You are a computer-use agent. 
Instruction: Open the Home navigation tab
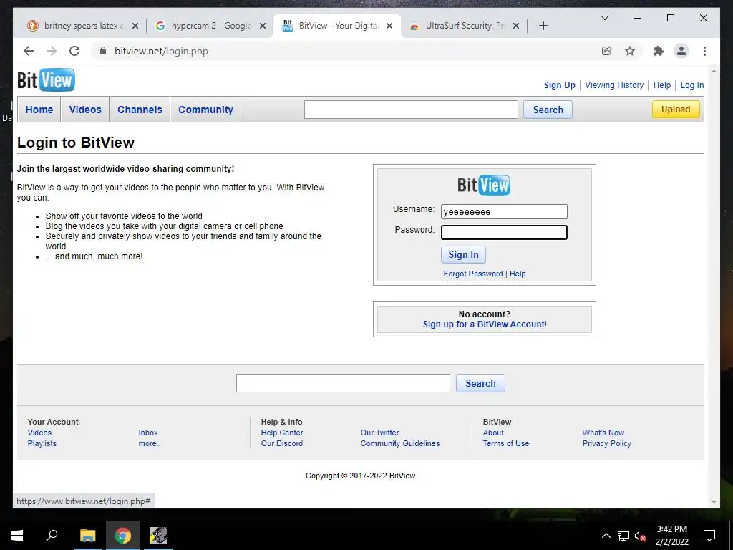[x=39, y=110]
